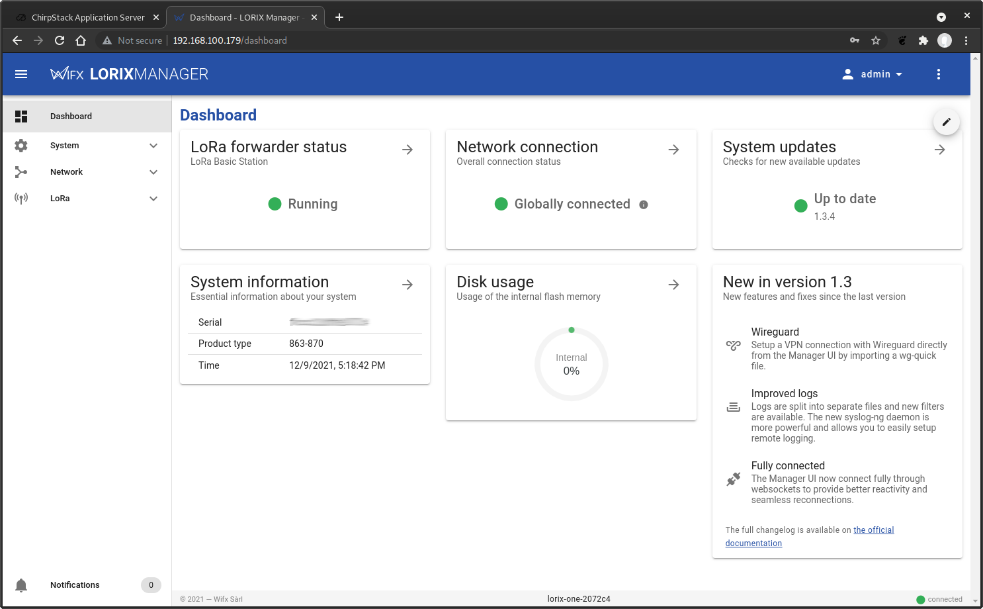Open the official documentation link

pos(810,536)
